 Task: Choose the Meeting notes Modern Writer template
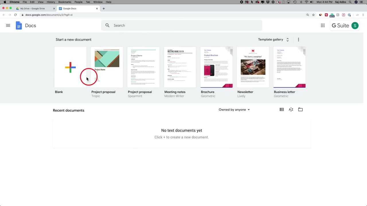[180, 67]
